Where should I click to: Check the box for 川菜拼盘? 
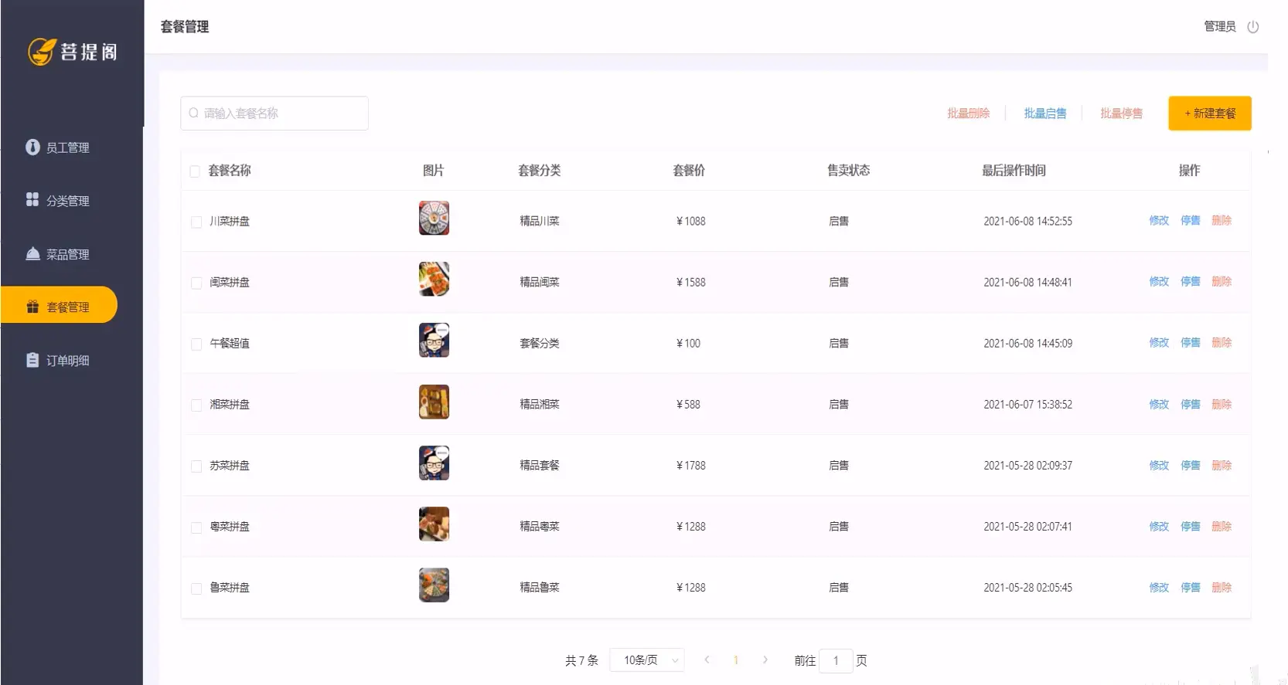[x=196, y=222]
